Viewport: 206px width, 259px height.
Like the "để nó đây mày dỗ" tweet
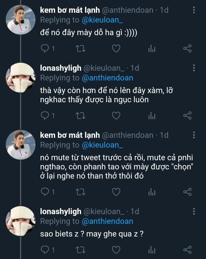coord(116,49)
